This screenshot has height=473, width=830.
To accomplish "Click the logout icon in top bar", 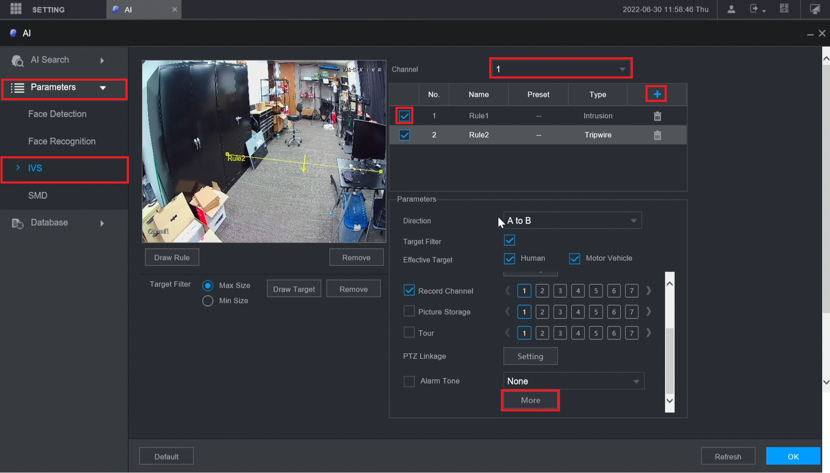I will [x=754, y=9].
